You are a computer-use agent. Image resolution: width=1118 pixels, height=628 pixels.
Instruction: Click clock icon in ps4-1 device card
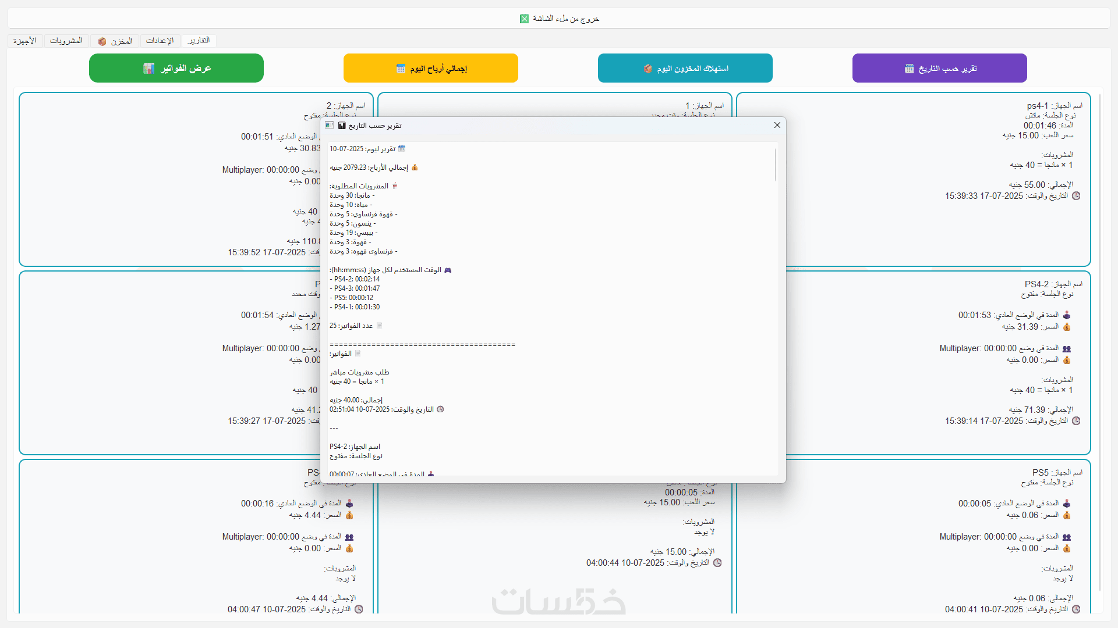[x=1076, y=196]
